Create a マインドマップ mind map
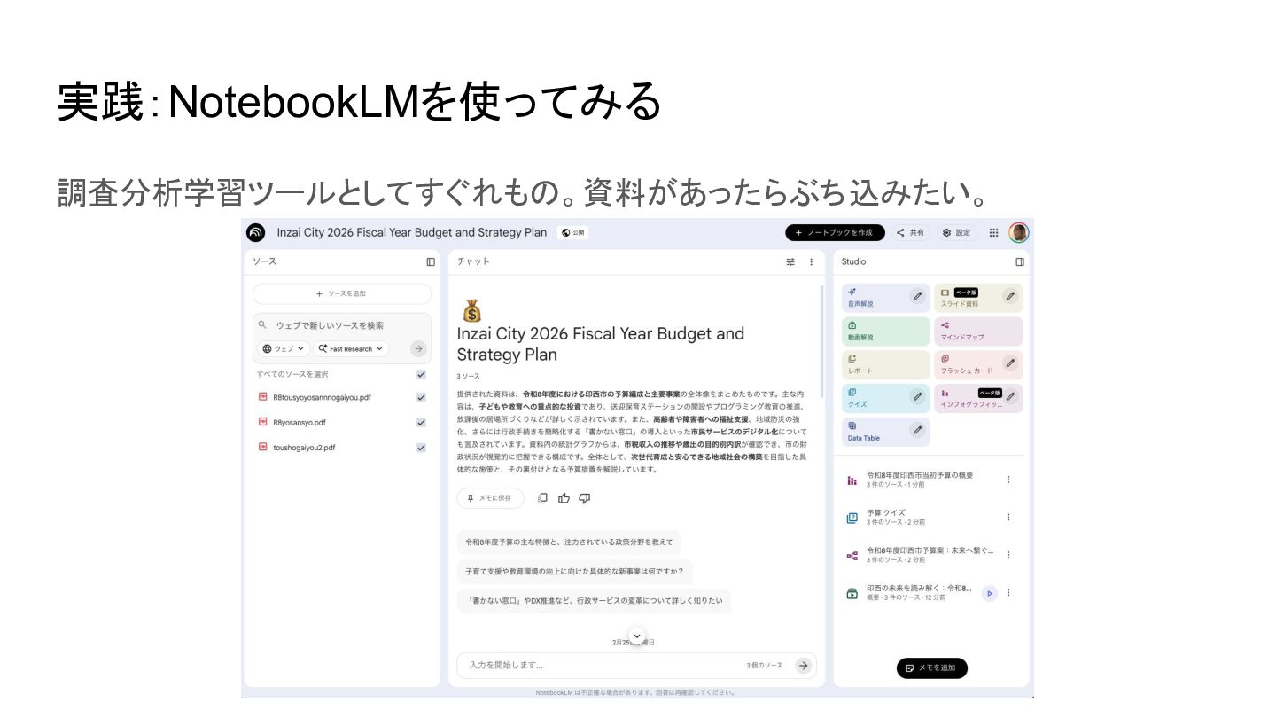1276x718 pixels. [x=977, y=332]
